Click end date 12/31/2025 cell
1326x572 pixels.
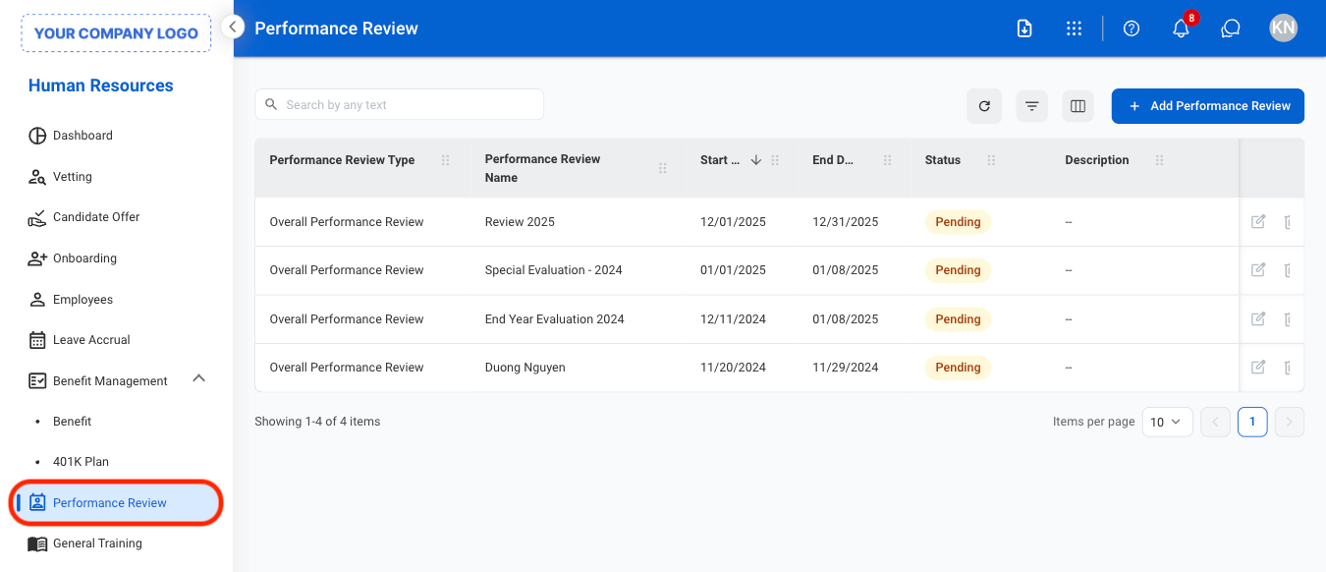tap(845, 222)
